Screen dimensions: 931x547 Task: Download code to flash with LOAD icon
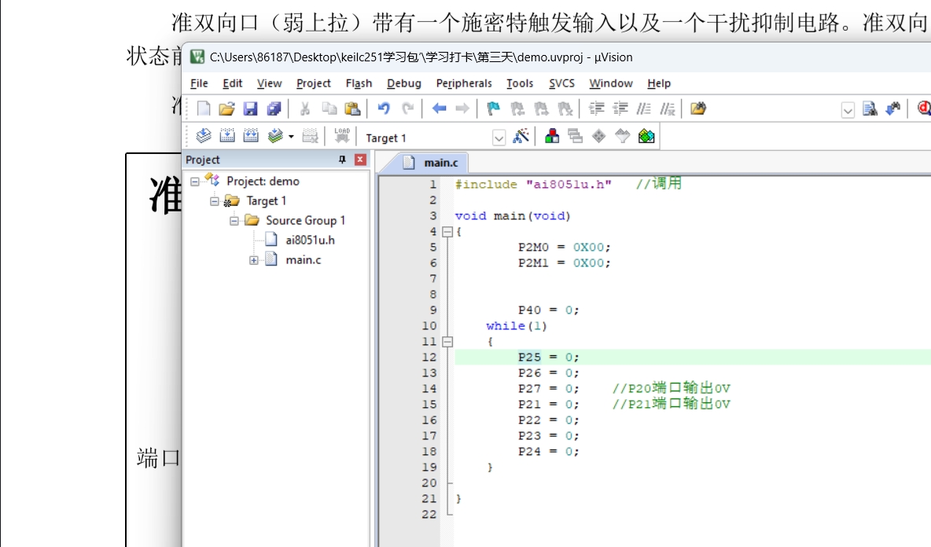tap(340, 135)
